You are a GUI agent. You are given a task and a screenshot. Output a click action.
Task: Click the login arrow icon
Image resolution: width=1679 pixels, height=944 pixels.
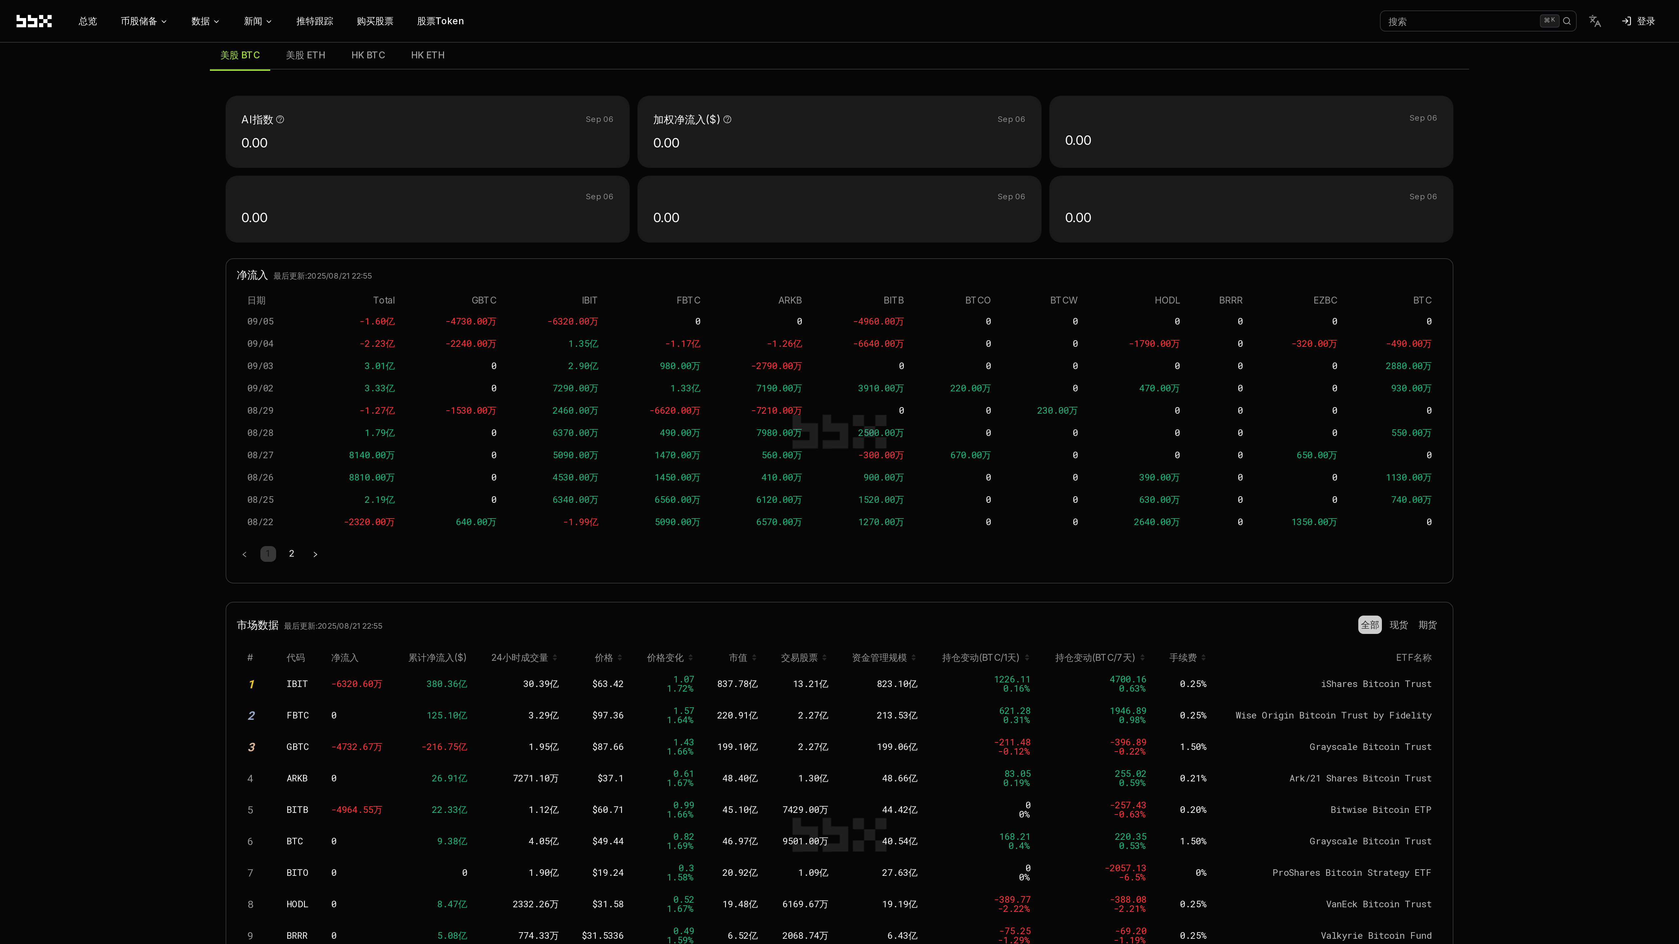[x=1626, y=21]
